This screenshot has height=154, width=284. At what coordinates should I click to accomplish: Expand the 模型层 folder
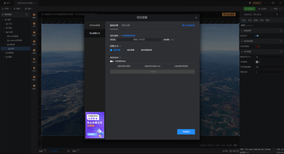(4, 53)
